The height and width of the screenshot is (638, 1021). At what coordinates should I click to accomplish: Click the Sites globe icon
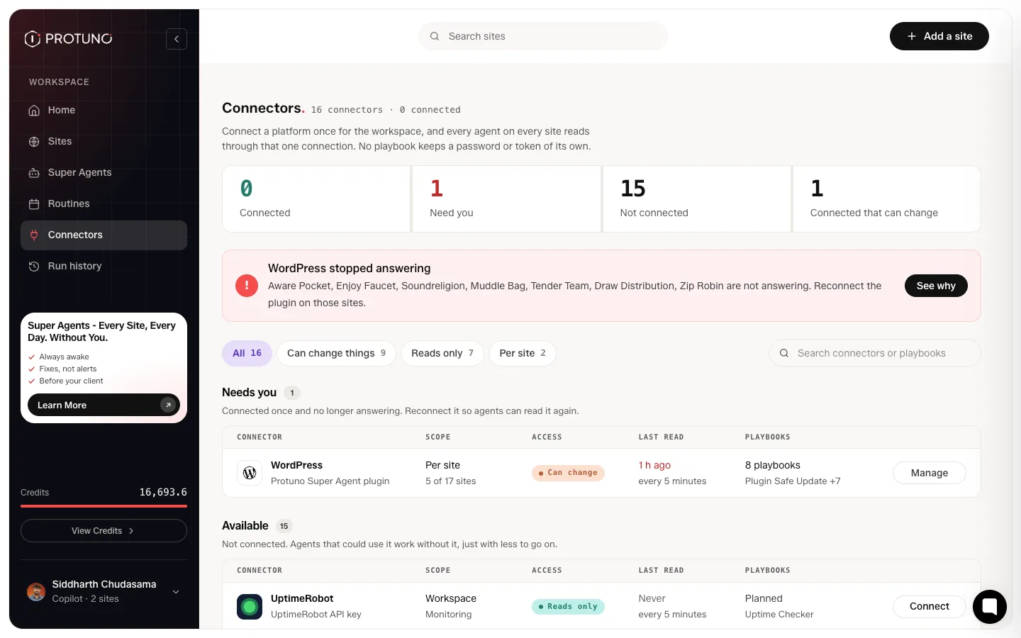tap(34, 142)
